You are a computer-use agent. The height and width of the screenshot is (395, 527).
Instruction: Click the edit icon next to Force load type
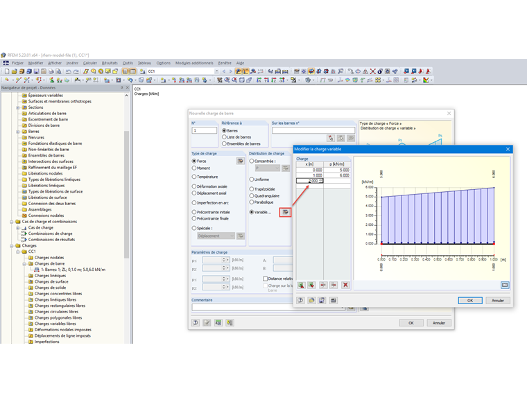click(x=241, y=161)
